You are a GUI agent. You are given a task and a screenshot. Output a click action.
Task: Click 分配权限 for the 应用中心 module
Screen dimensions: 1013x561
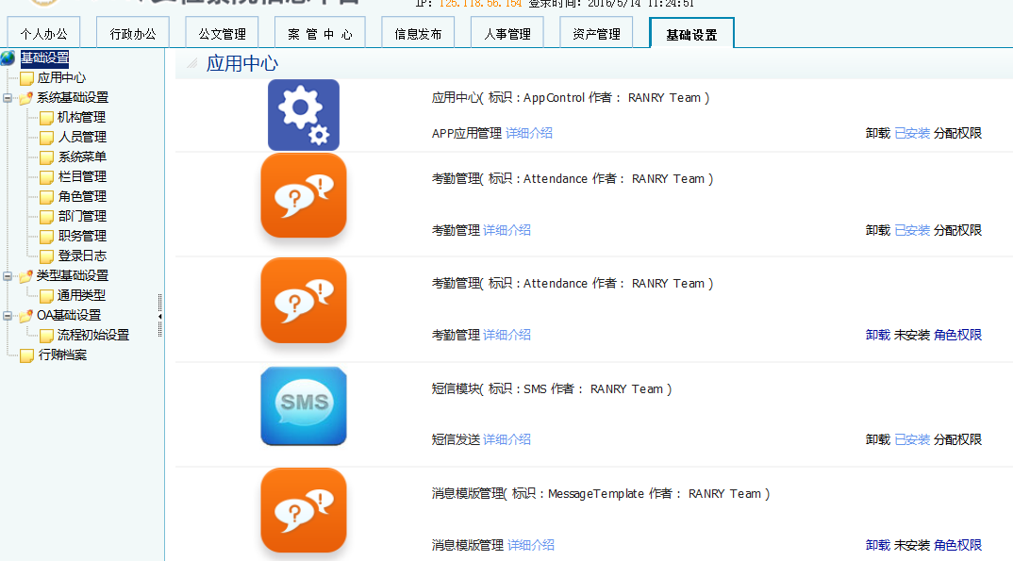[957, 133]
